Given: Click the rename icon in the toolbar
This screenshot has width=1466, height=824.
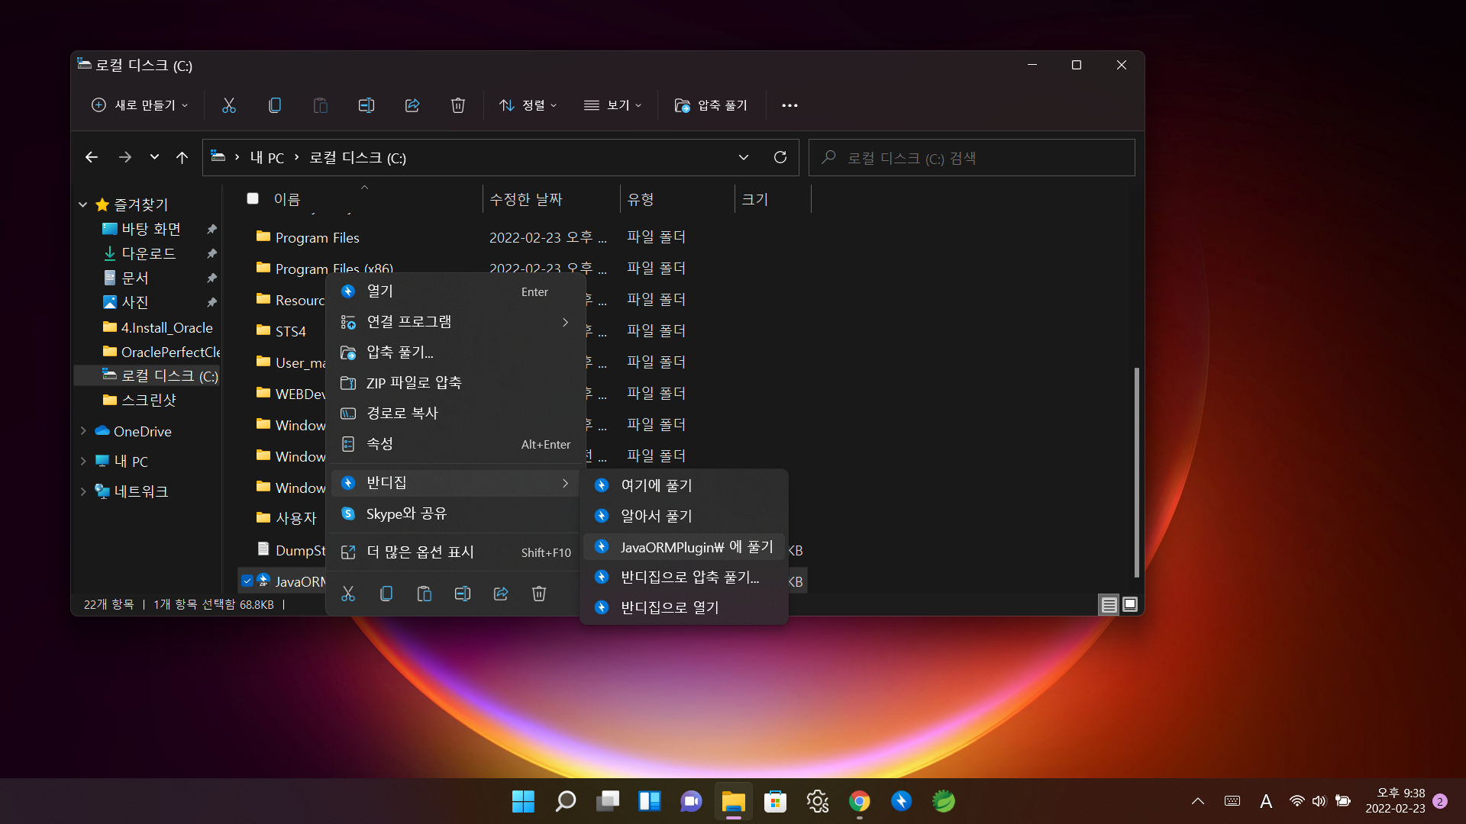Looking at the screenshot, I should (366, 105).
